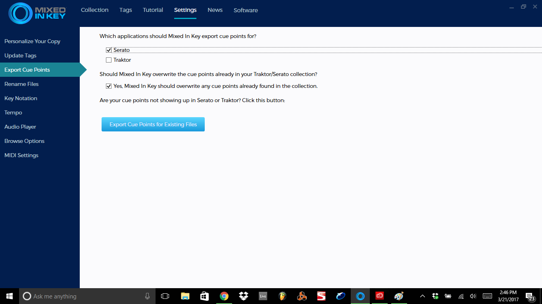Open Paint palette app from taskbar
Image resolution: width=542 pixels, height=304 pixels.
tap(399, 296)
